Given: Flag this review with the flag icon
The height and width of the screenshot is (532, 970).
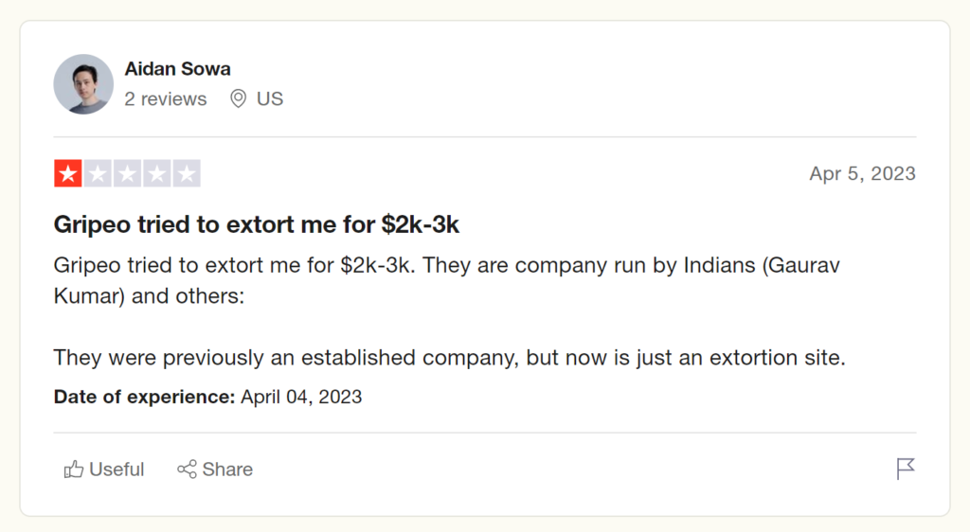Looking at the screenshot, I should [906, 469].
